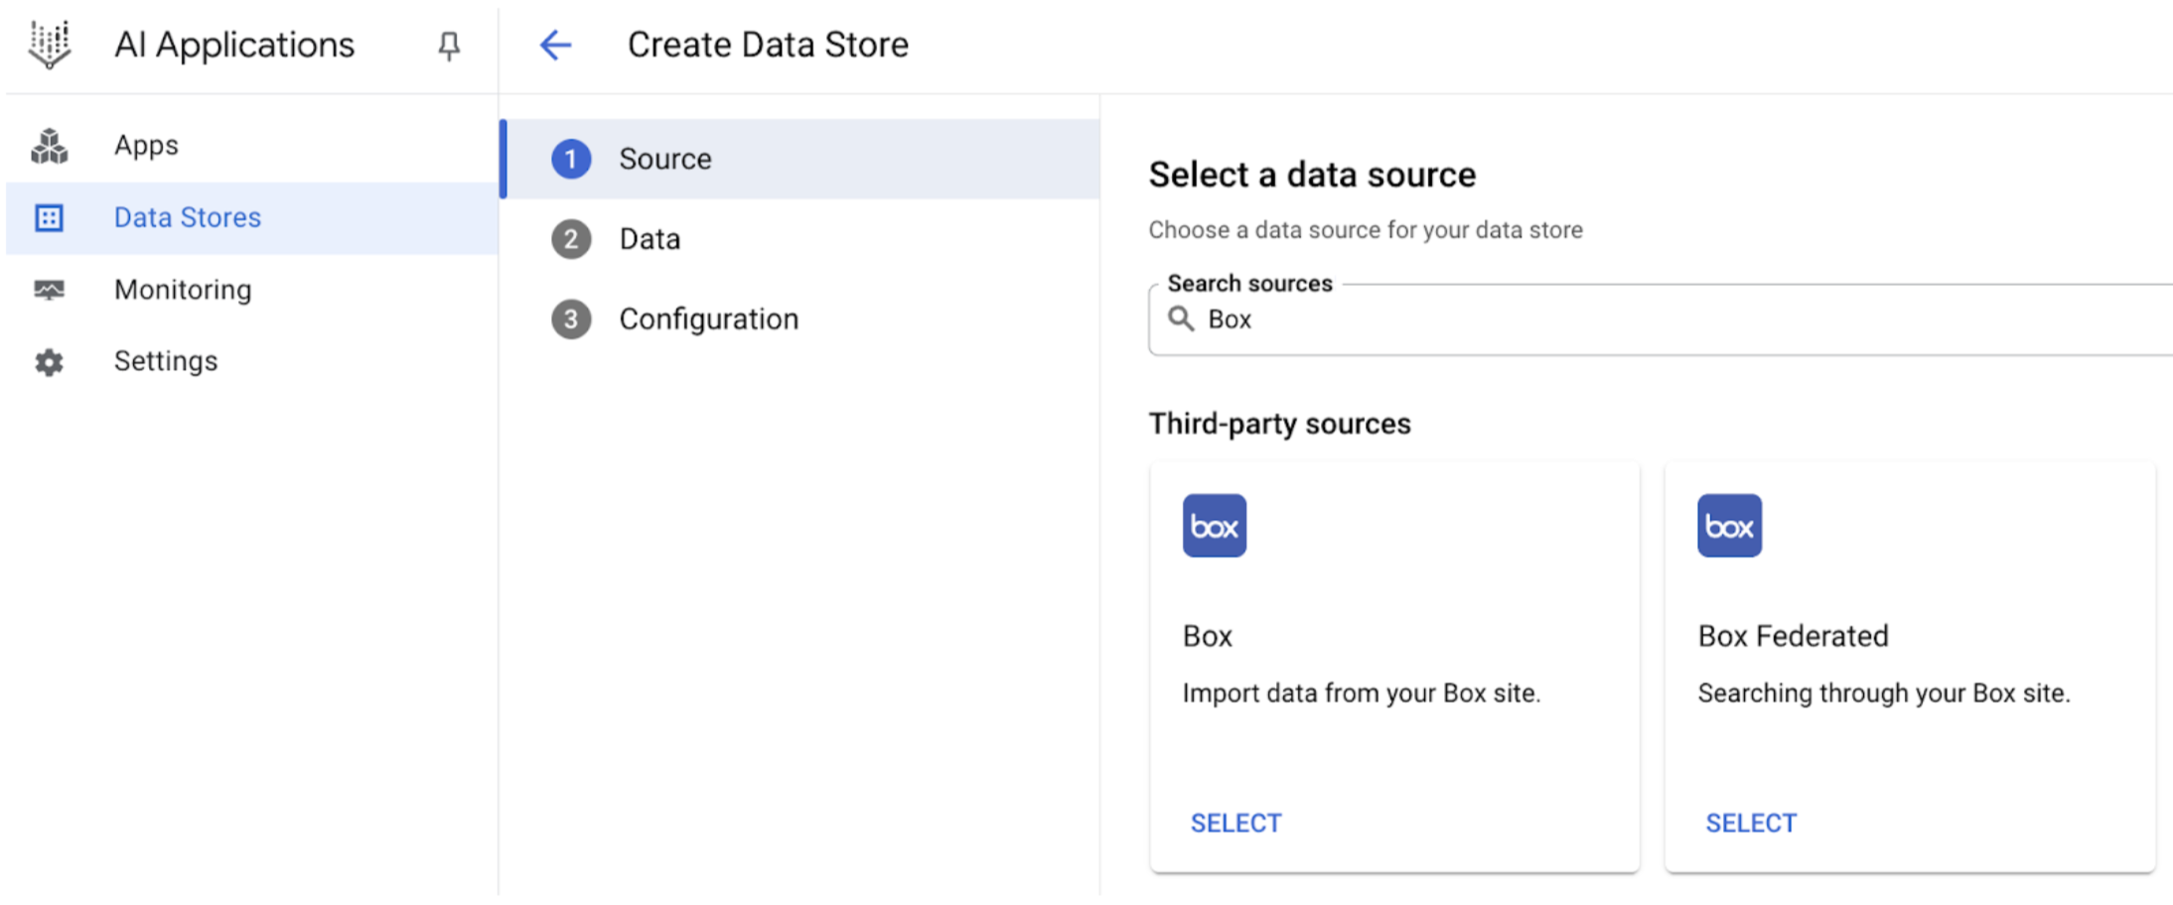This screenshot has width=2173, height=905.
Task: Select step 1 Source circle indicator
Action: click(x=571, y=158)
